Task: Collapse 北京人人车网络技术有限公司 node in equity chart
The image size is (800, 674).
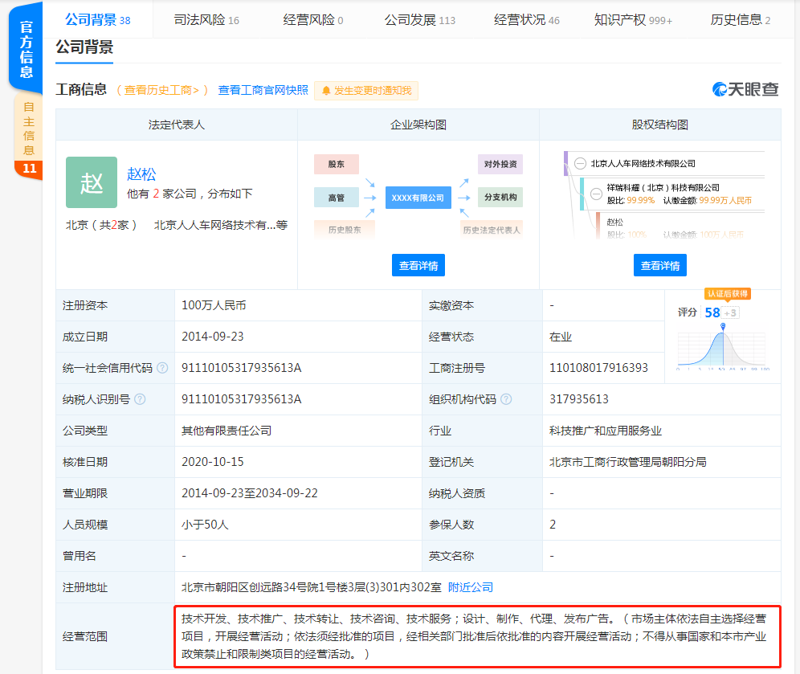Action: tap(580, 164)
